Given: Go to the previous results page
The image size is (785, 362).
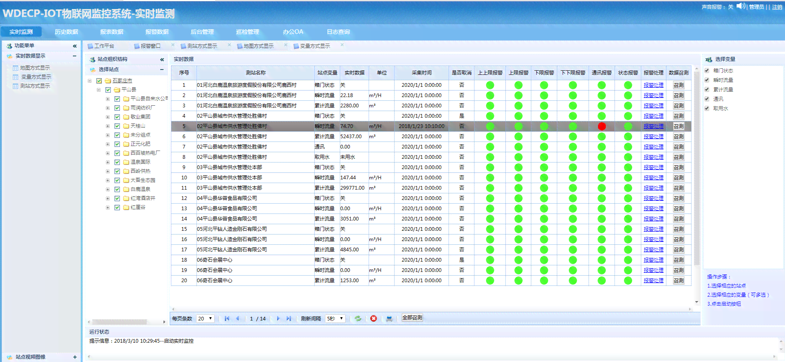Looking at the screenshot, I should (x=238, y=318).
